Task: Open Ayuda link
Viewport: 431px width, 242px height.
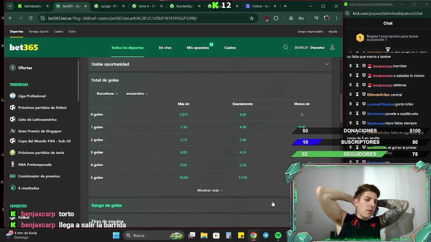Action: pos(333,32)
